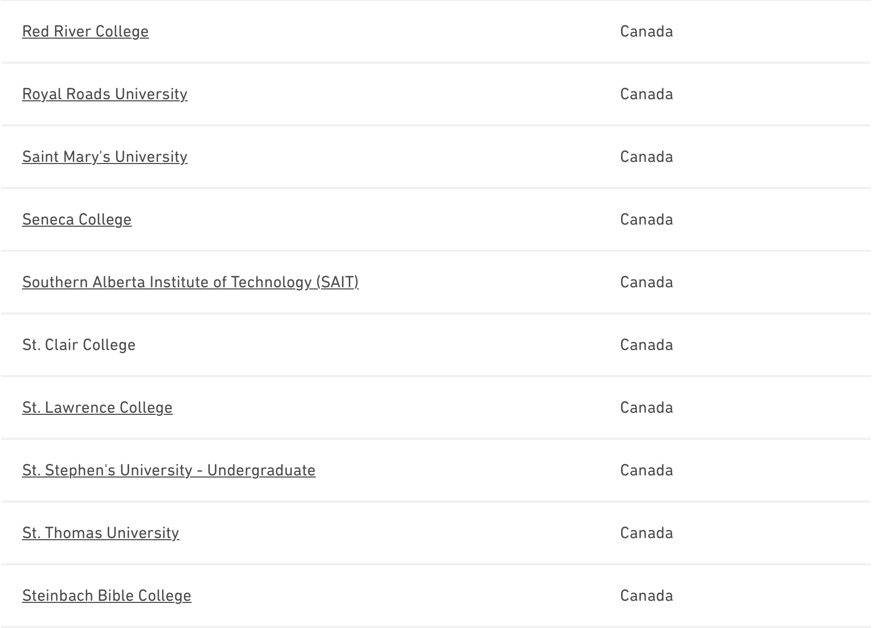The width and height of the screenshot is (872, 628).
Task: Click Canada in the St. Stephen's University row
Action: click(x=646, y=470)
